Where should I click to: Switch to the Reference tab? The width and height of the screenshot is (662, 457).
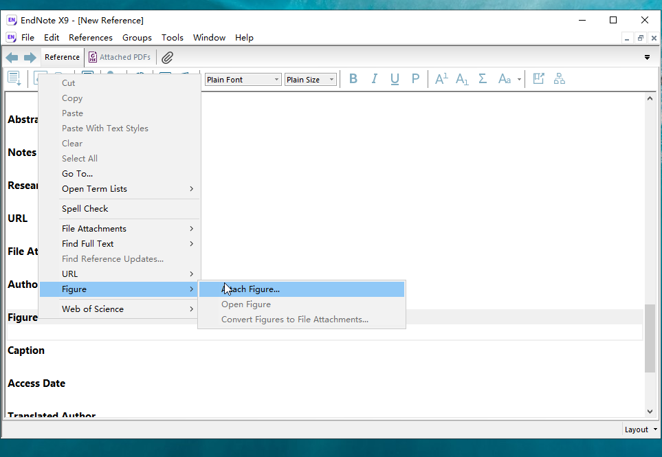click(62, 57)
